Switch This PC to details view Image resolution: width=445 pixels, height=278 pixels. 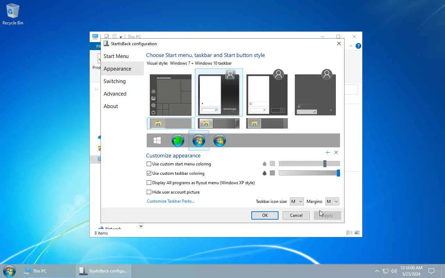pos(349,233)
